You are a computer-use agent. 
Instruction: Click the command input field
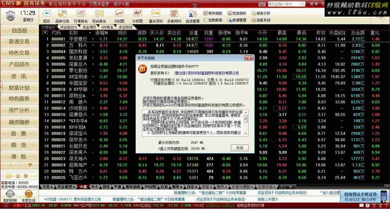pos(284,4)
